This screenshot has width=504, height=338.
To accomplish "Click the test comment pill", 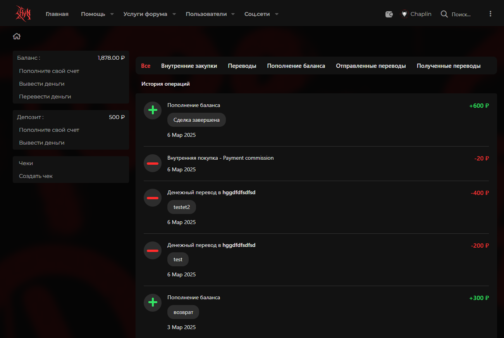I will tap(178, 259).
